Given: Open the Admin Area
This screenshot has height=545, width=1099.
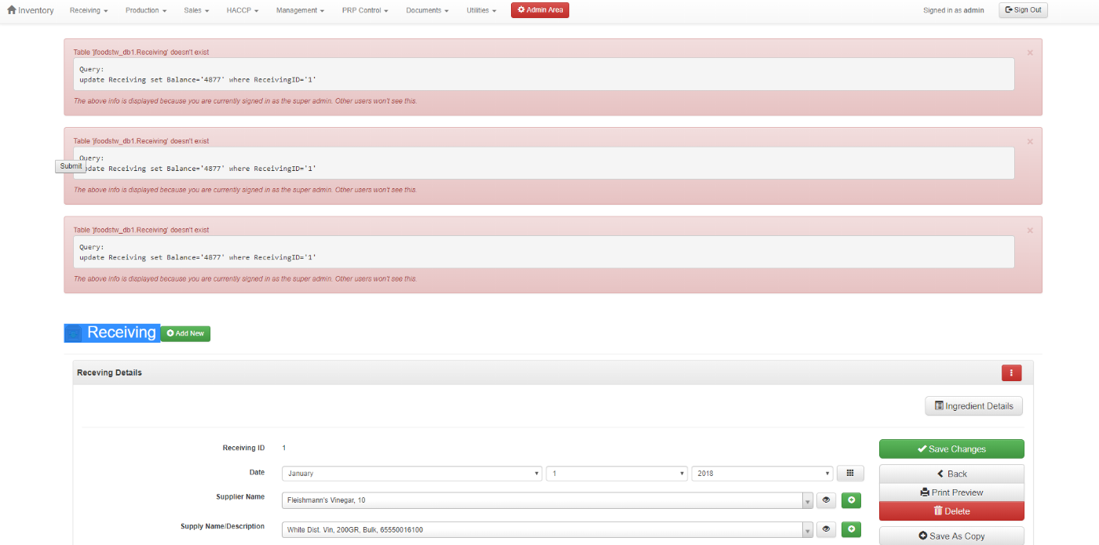Looking at the screenshot, I should [540, 10].
